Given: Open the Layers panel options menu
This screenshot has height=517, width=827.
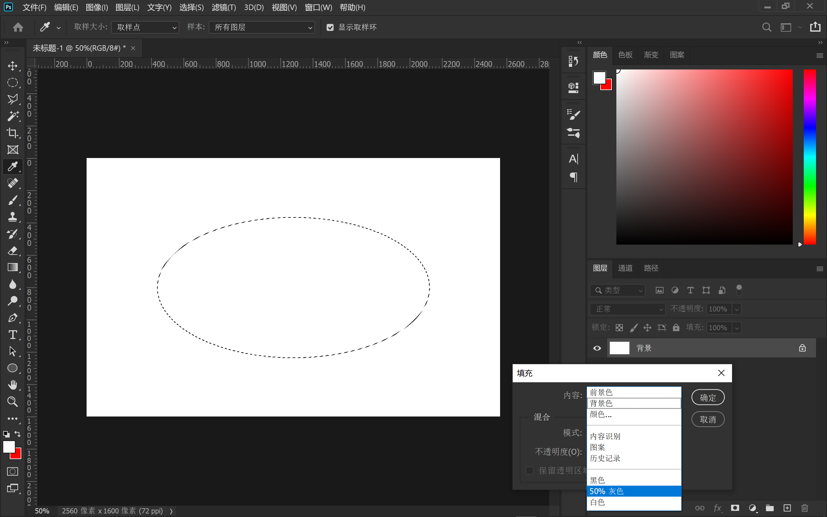Looking at the screenshot, I should click(820, 269).
